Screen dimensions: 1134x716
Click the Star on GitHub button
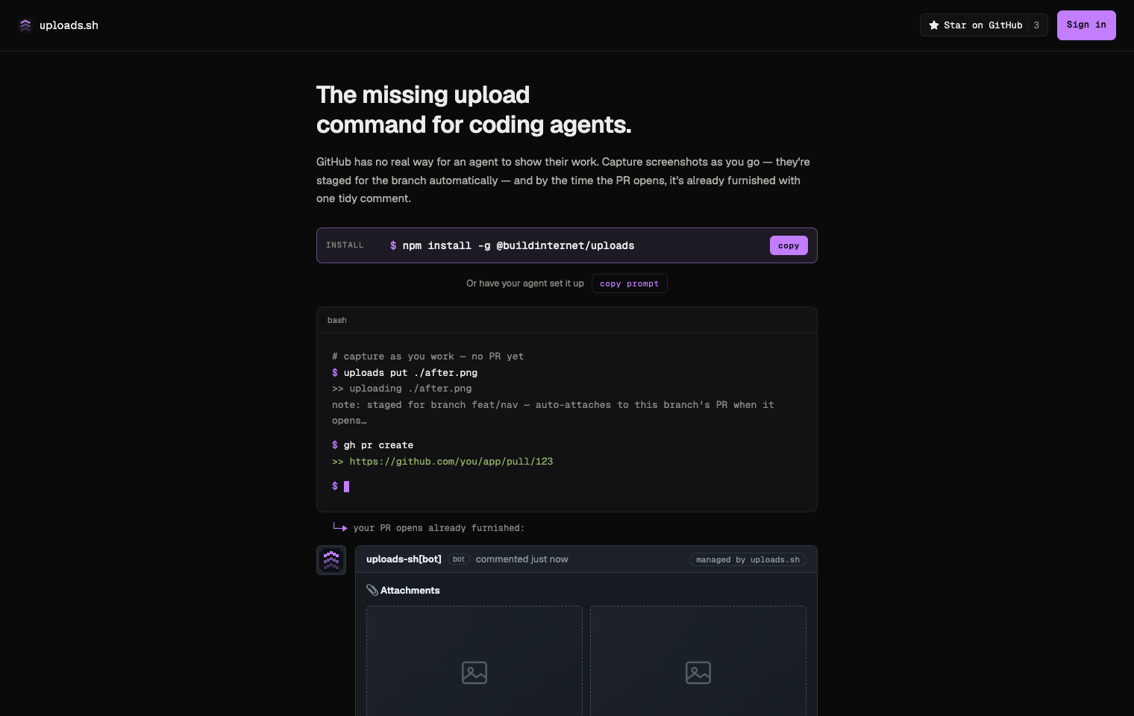tap(983, 25)
